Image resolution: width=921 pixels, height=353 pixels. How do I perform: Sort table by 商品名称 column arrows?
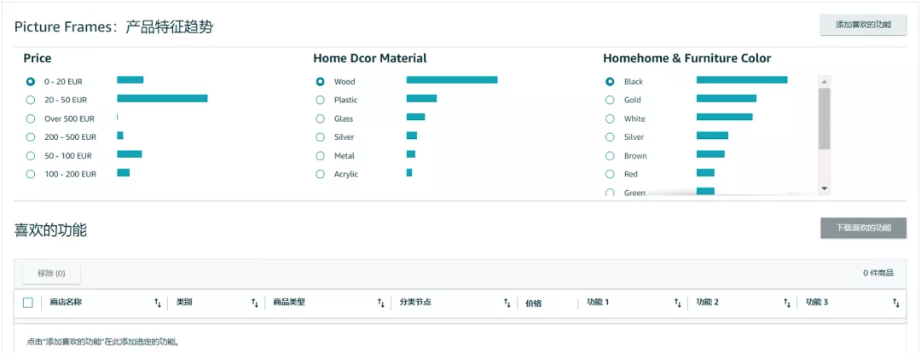[x=157, y=303]
